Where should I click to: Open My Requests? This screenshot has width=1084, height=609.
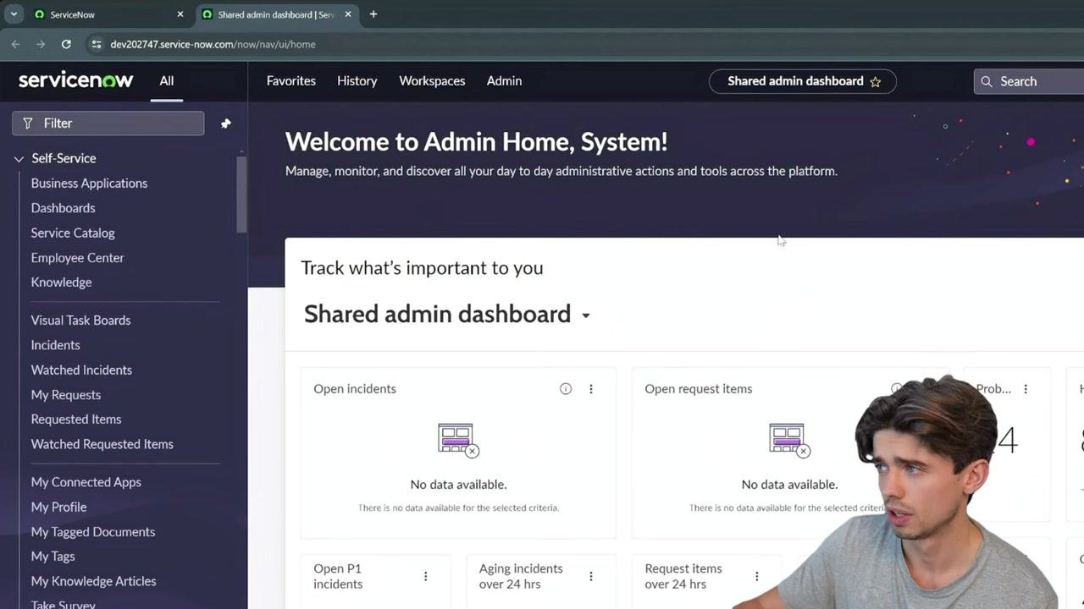pos(65,395)
